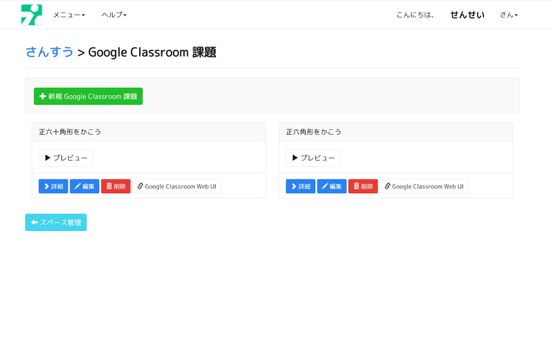Go back to スペース管理

(56, 222)
